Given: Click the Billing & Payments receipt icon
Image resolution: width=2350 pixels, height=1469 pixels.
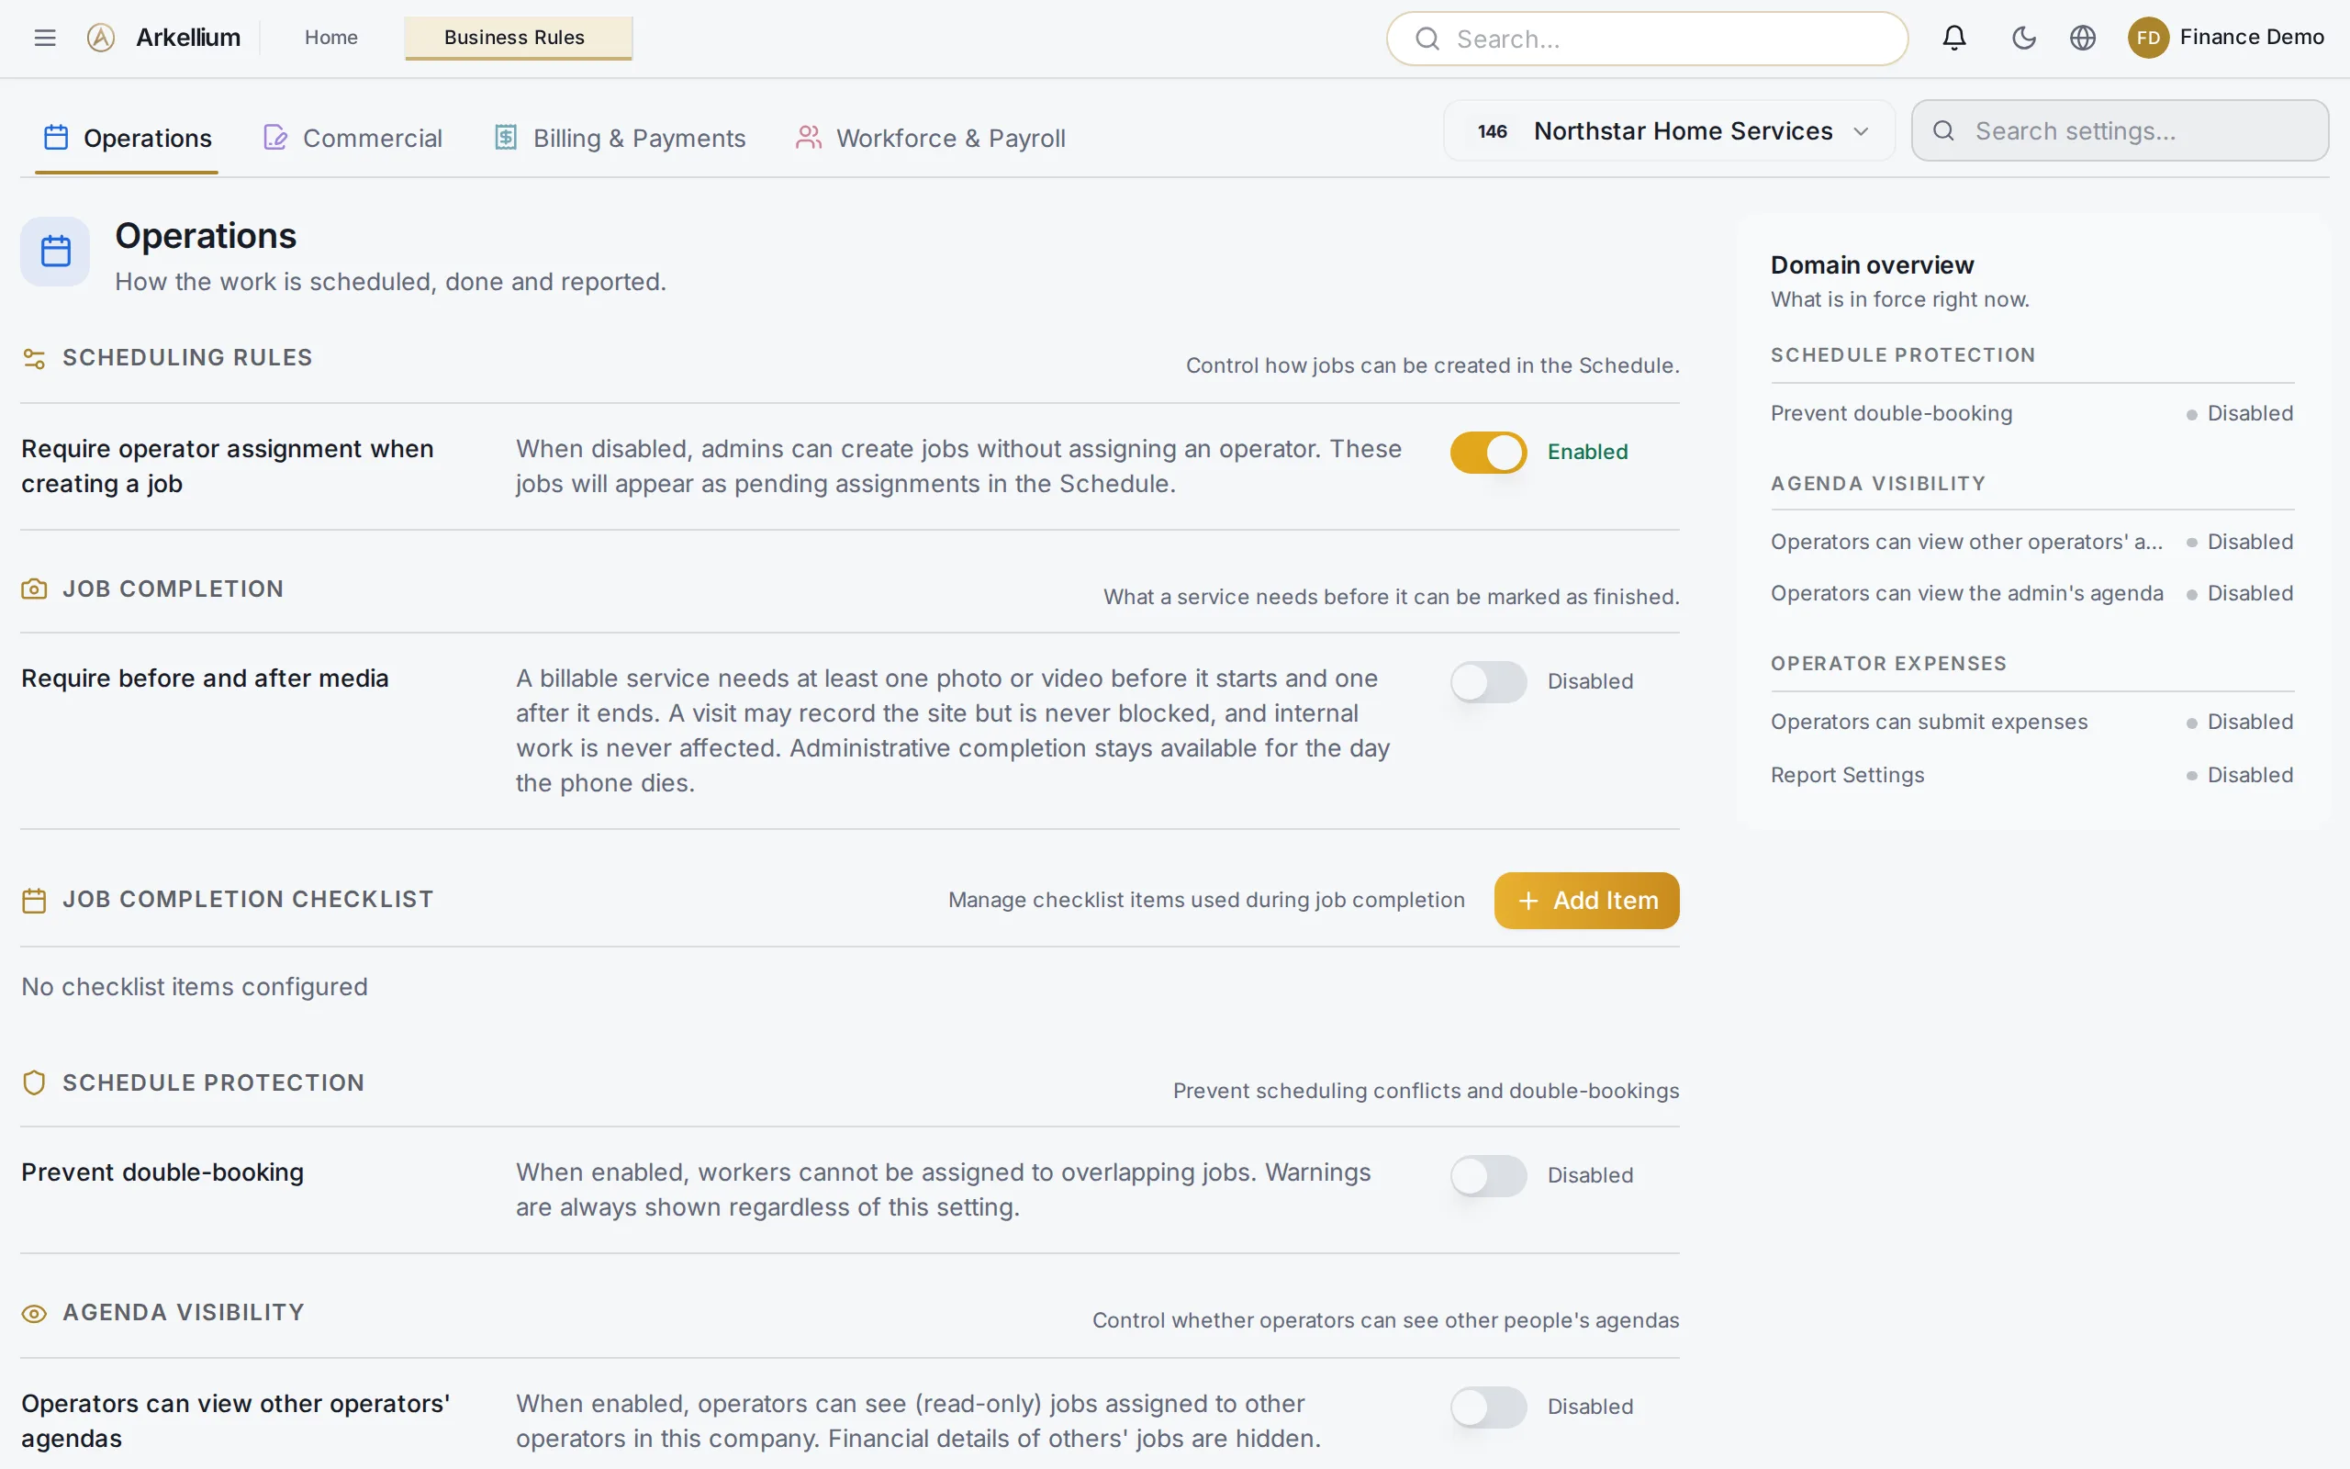Looking at the screenshot, I should (x=506, y=138).
